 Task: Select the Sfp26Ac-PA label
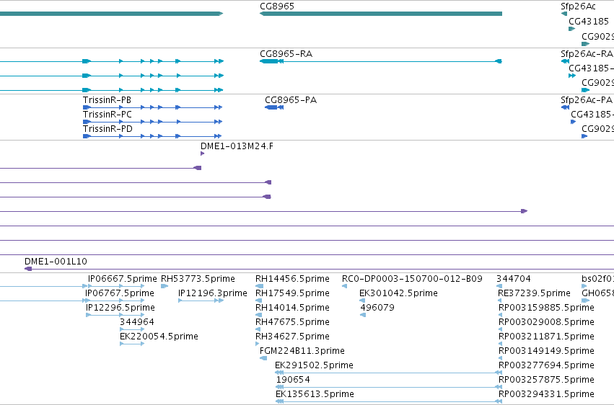[x=586, y=100]
